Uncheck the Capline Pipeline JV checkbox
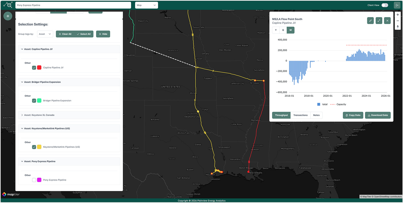Image resolution: width=403 pixels, height=203 pixels. point(34,67)
